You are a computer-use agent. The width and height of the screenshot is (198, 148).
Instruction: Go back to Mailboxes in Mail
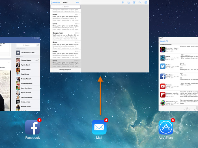pos(55,3)
